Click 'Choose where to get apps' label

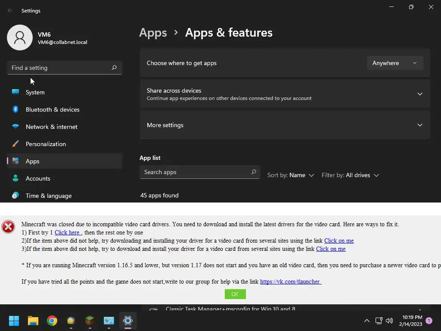(182, 63)
